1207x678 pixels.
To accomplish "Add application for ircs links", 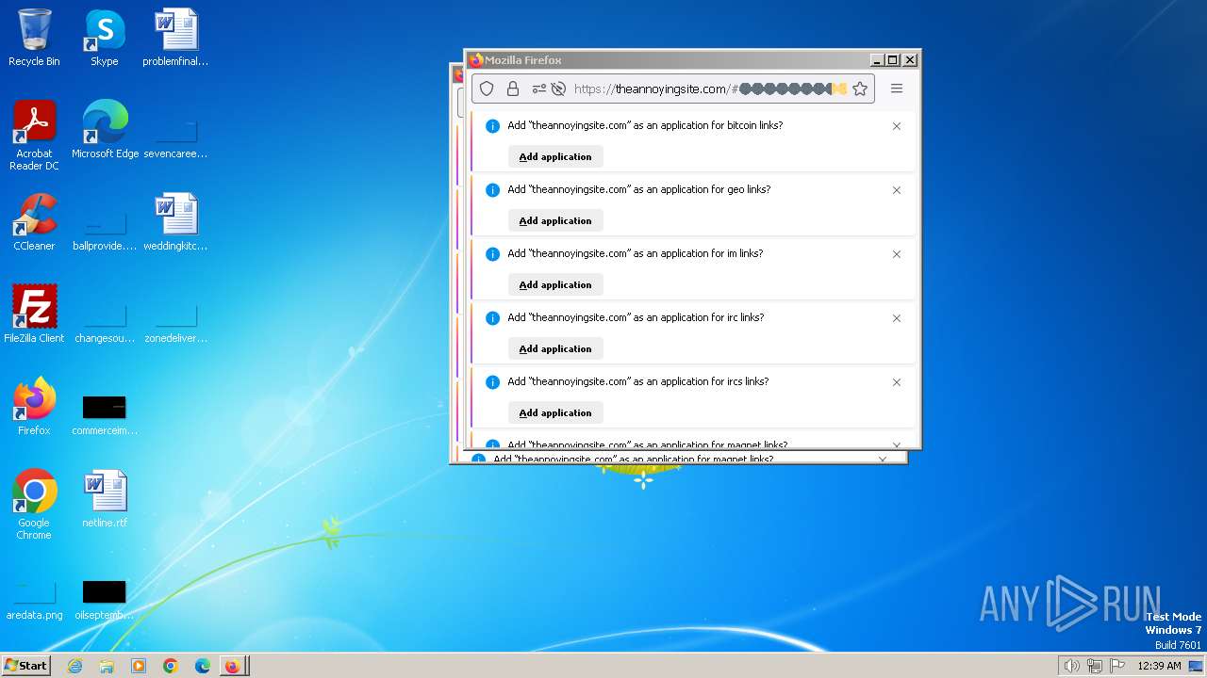I will pyautogui.click(x=555, y=412).
